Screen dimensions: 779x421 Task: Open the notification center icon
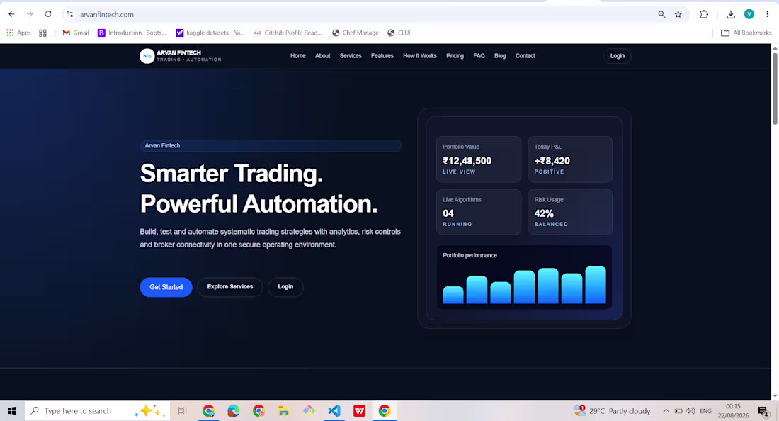763,411
